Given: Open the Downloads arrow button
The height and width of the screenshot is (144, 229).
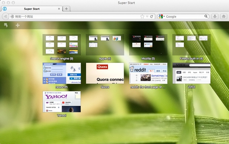Looking at the screenshot, I should pyautogui.click(x=215, y=17).
